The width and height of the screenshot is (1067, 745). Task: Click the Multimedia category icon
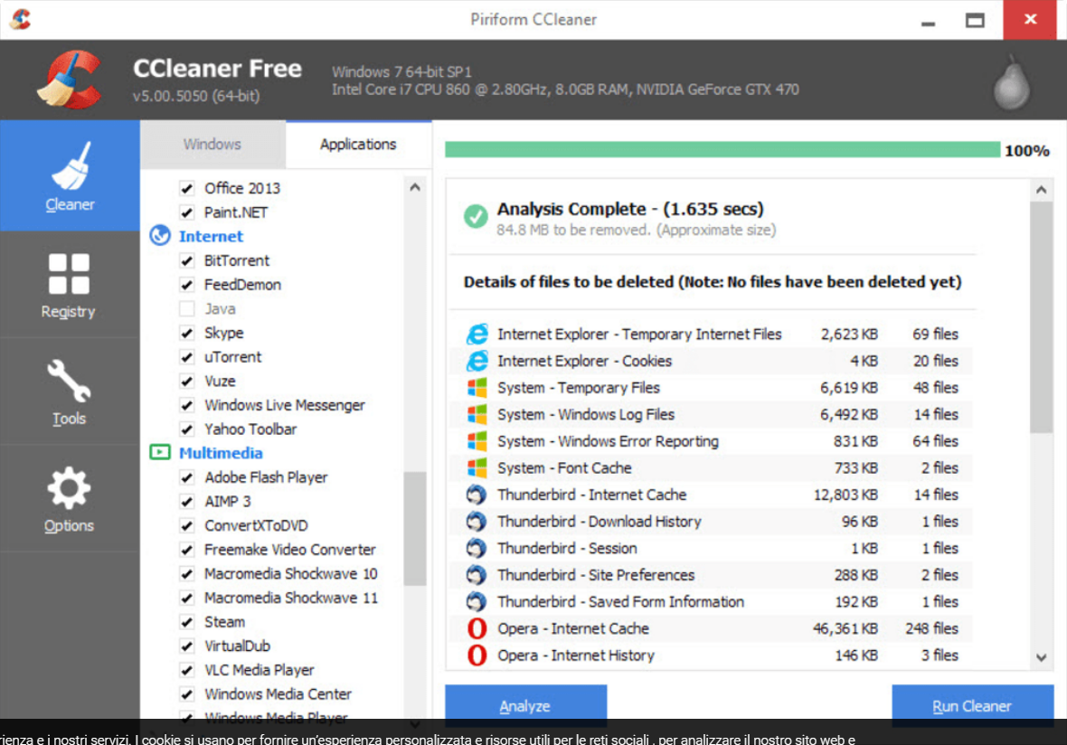tap(160, 452)
